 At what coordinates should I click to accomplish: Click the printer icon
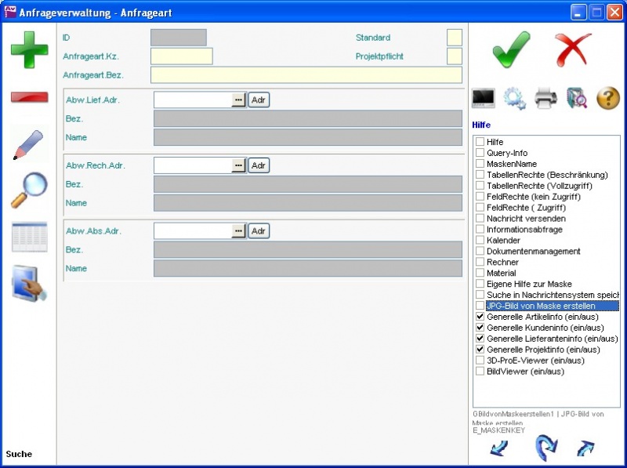click(x=545, y=98)
